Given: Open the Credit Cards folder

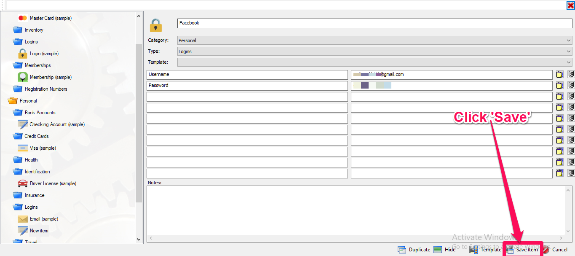Looking at the screenshot, I should tap(31, 136).
